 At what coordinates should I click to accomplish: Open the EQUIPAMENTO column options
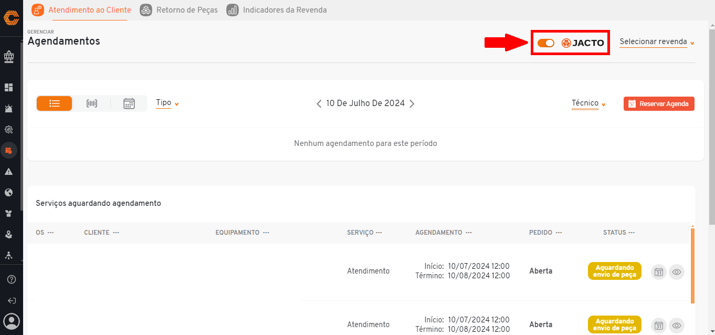(266, 233)
